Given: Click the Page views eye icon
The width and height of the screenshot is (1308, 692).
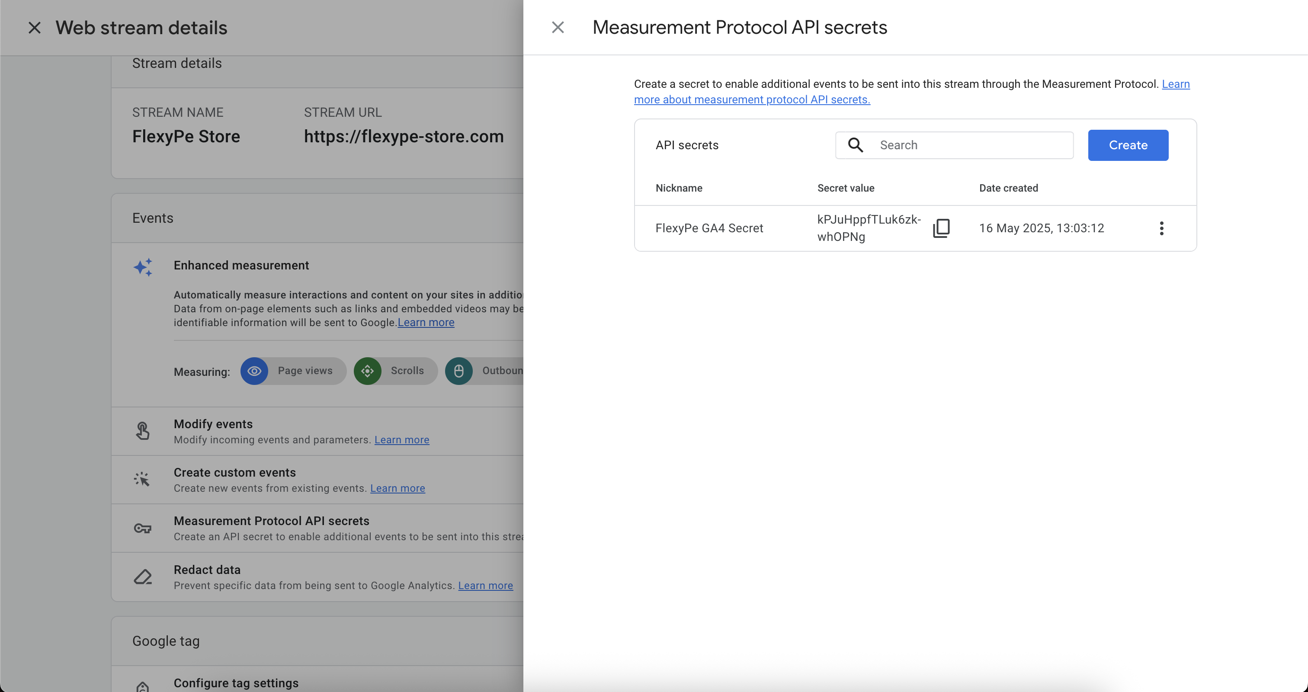Looking at the screenshot, I should [x=254, y=371].
